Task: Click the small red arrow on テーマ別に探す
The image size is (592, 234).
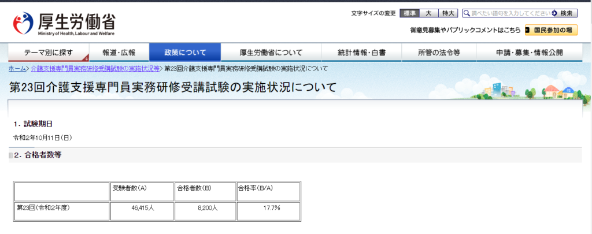Action: pyautogui.click(x=86, y=58)
